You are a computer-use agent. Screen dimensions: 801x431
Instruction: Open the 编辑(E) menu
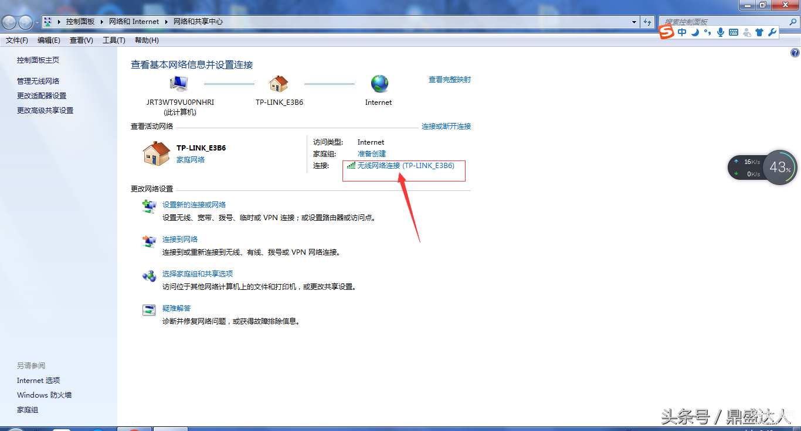[49, 40]
